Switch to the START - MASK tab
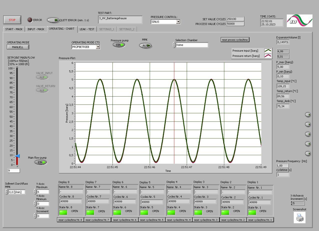The image size is (319, 231). point(14,29)
